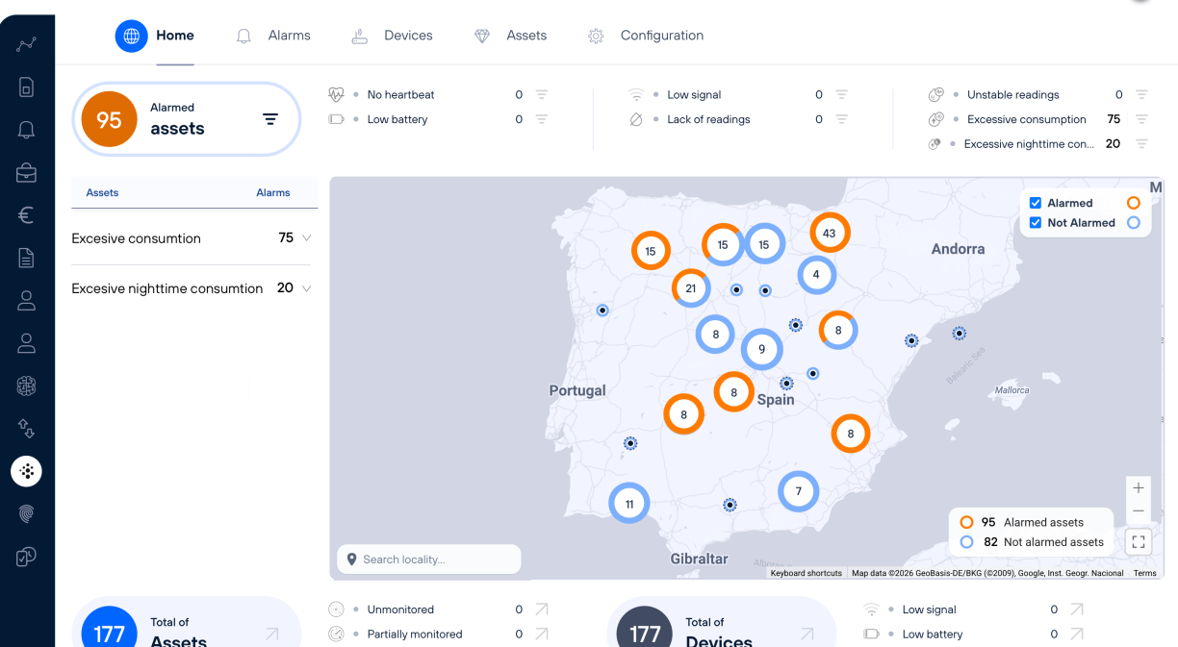The image size is (1178, 647).
Task: Open the brain icon in the sidebar
Action: tap(27, 386)
